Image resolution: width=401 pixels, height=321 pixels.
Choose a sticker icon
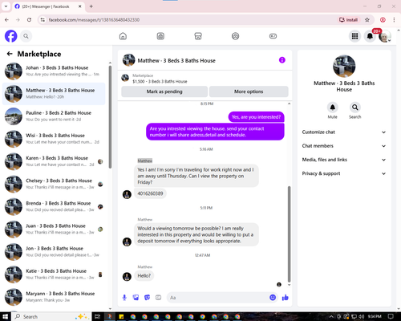[147, 298]
